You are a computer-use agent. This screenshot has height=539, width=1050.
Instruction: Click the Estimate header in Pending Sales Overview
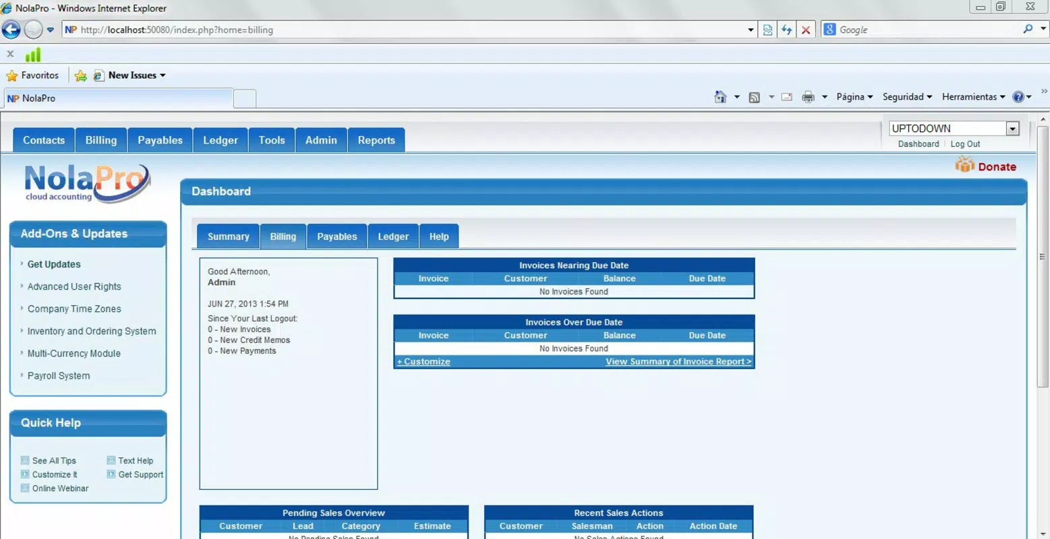pos(432,526)
